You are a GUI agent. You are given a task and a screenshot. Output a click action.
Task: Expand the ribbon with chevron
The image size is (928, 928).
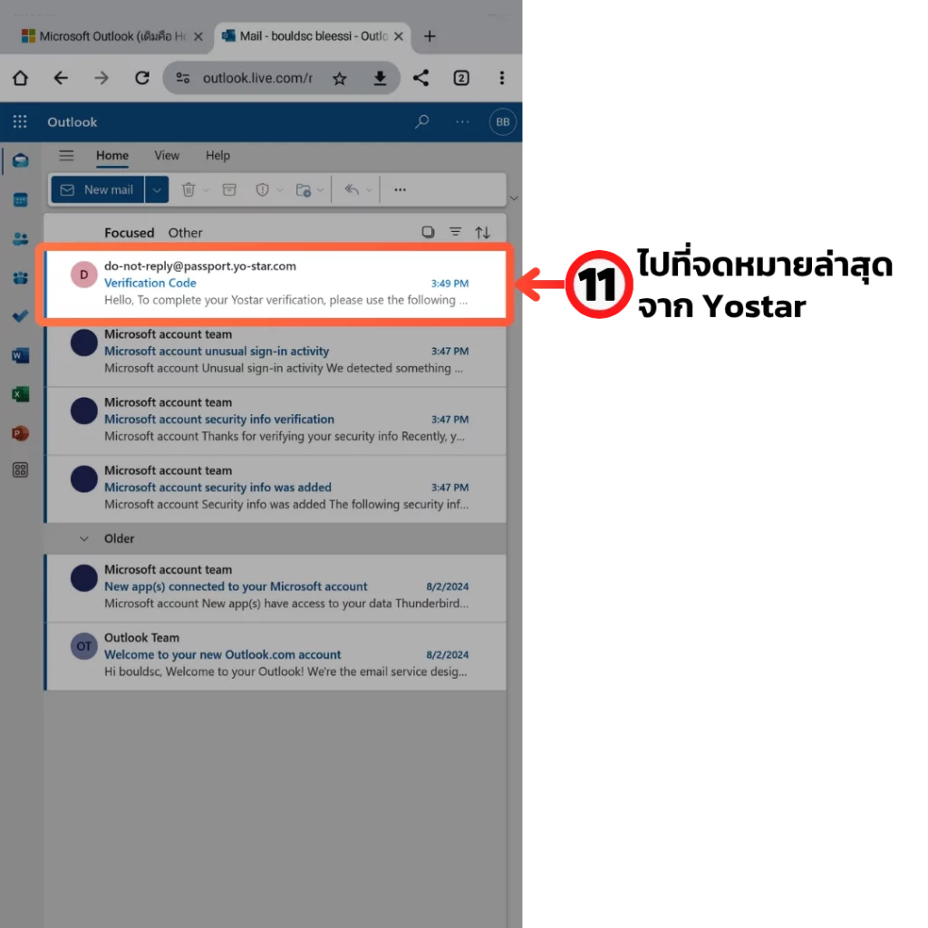pyautogui.click(x=514, y=198)
